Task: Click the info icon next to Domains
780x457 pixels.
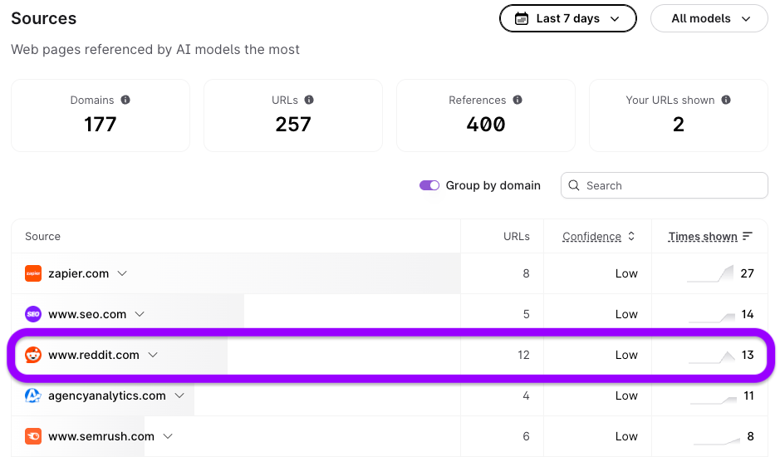Action: 125,100
